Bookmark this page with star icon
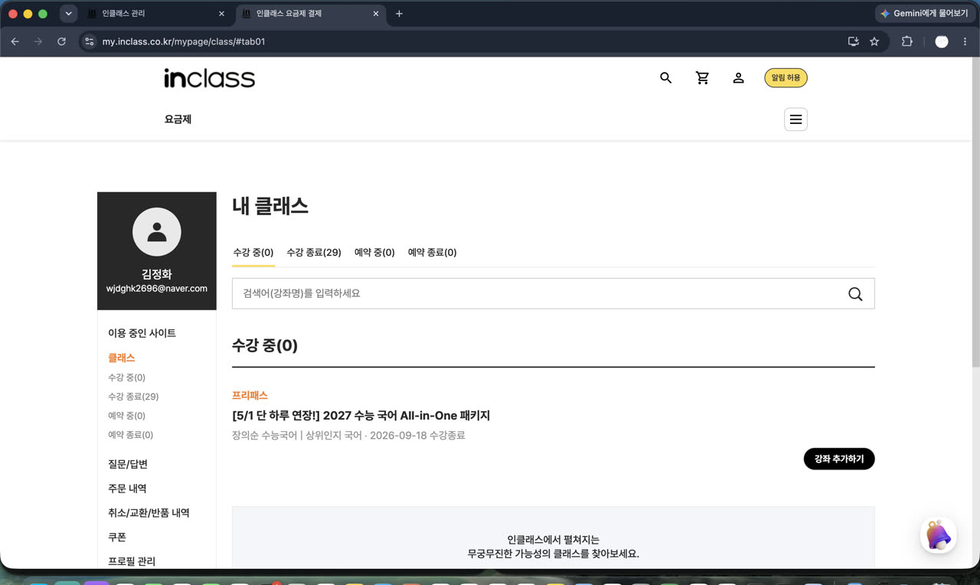The image size is (980, 585). (x=874, y=41)
